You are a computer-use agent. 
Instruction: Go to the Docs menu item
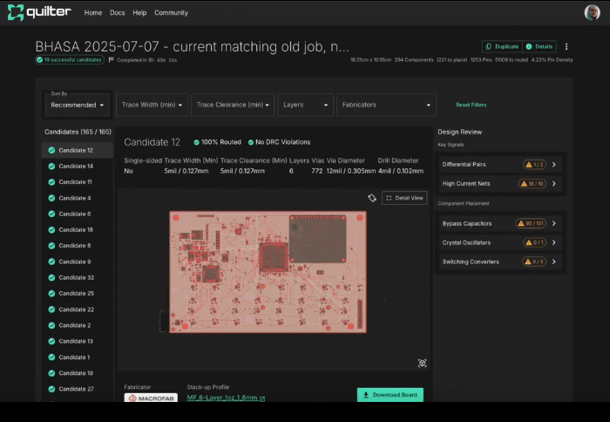click(118, 13)
